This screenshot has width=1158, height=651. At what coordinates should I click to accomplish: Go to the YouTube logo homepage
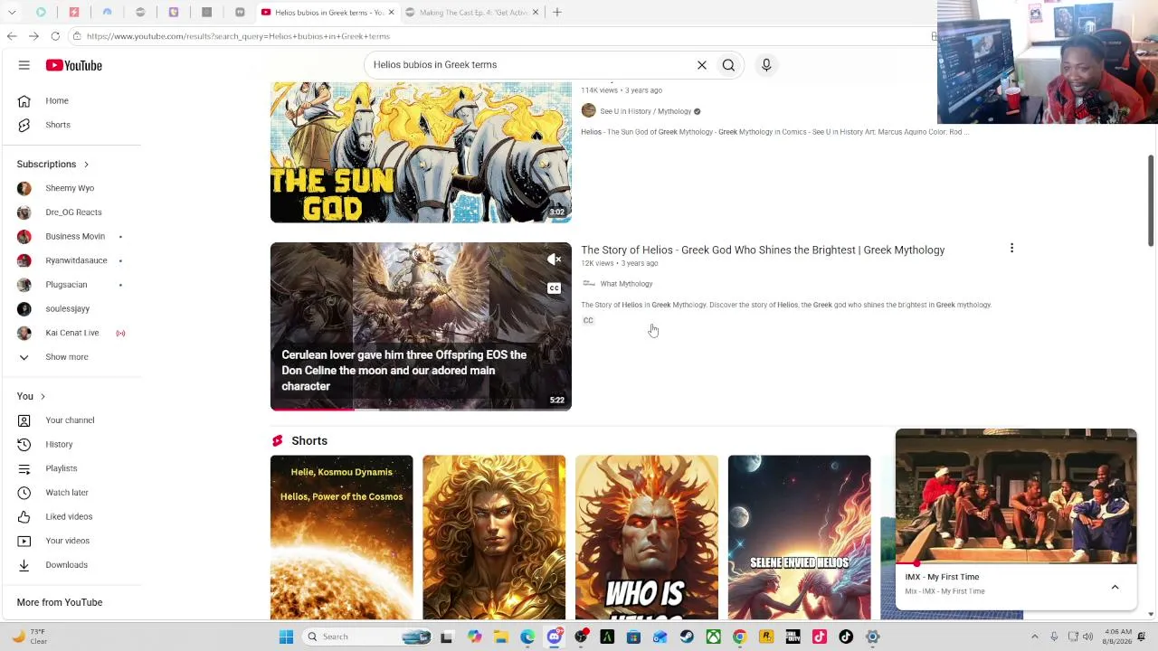(74, 65)
